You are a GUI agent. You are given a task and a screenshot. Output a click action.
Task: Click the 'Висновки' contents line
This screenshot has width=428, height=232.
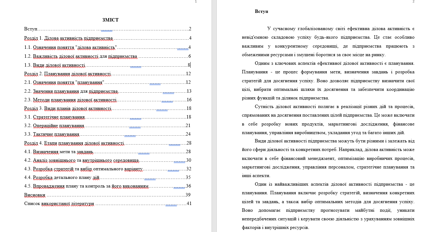pos(108,195)
